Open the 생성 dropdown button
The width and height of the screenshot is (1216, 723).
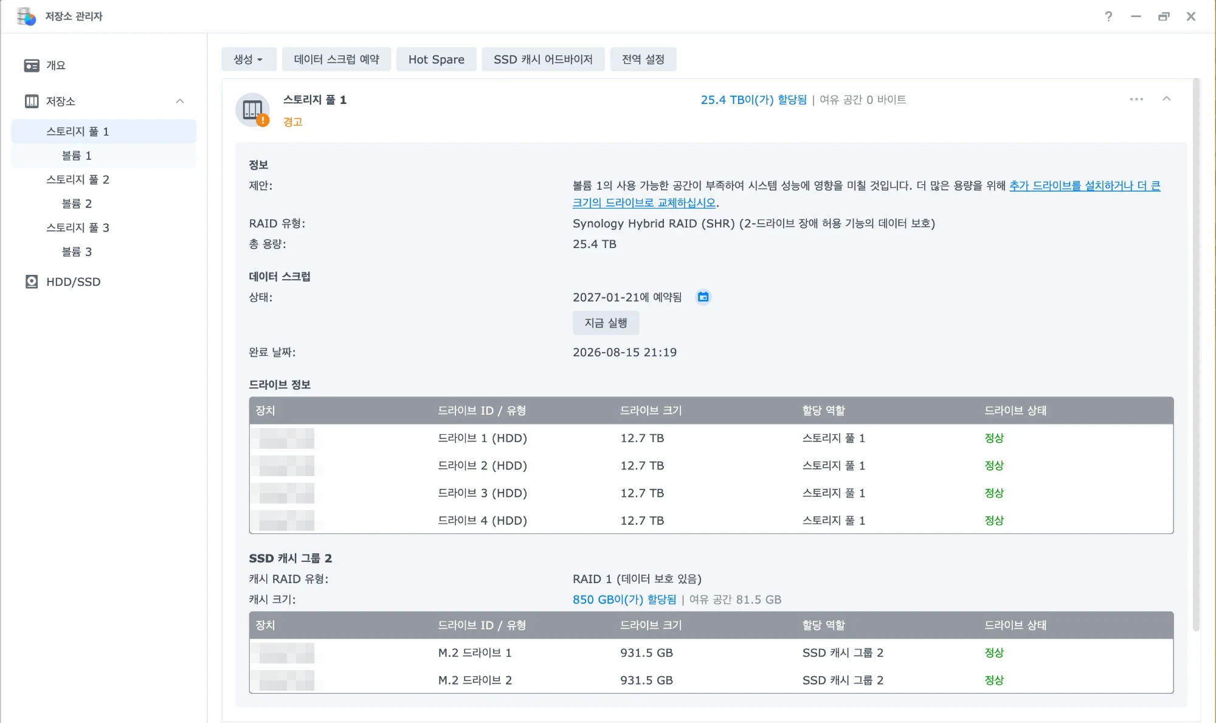(x=249, y=59)
